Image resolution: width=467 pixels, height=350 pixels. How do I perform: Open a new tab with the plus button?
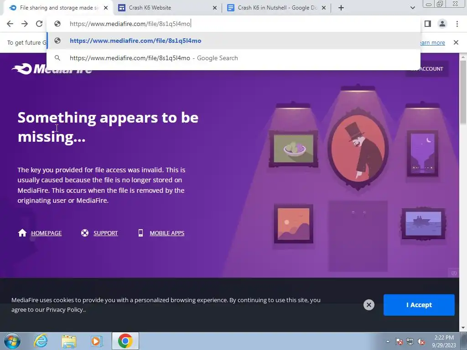click(341, 8)
